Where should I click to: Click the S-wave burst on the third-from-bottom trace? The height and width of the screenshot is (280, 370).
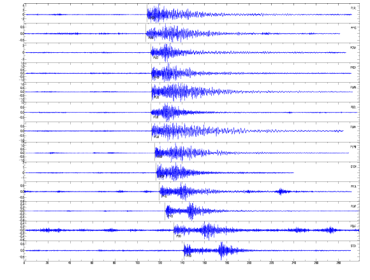(x=191, y=211)
